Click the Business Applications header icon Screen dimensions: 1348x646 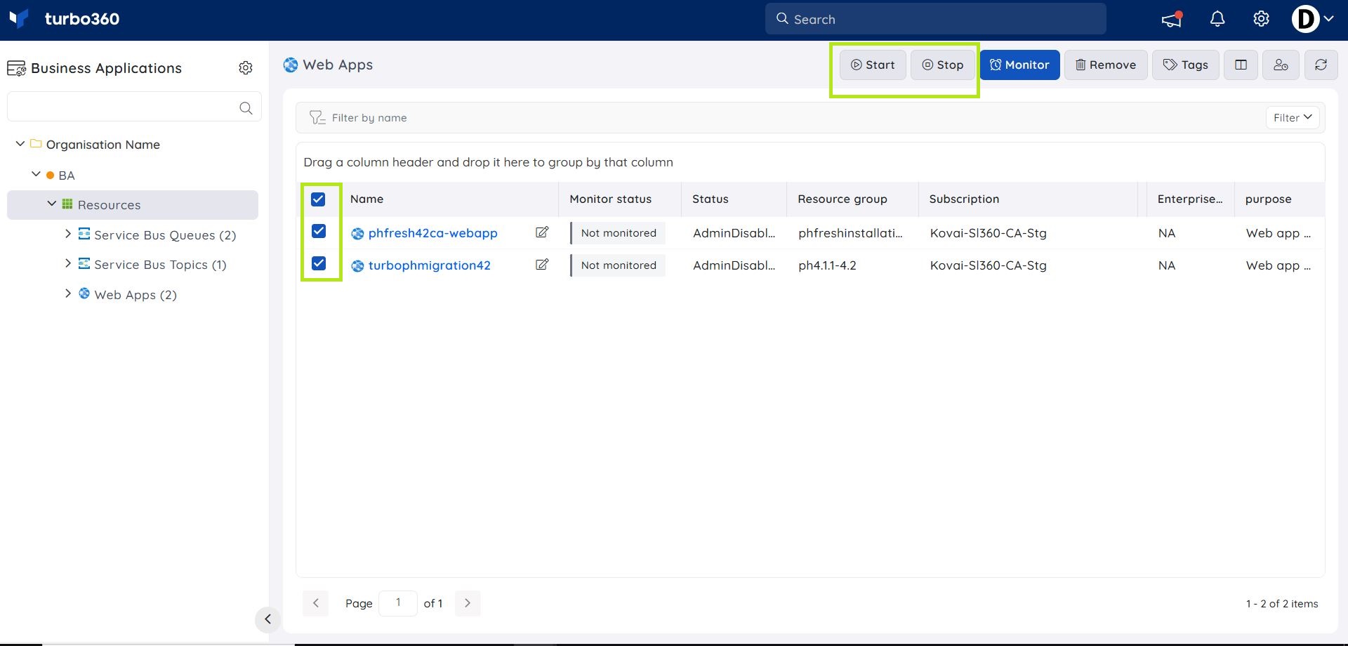(x=16, y=69)
